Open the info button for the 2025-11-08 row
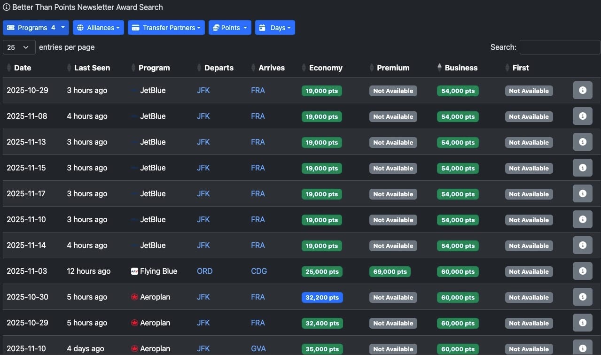Image resolution: width=601 pixels, height=355 pixels. pos(582,116)
